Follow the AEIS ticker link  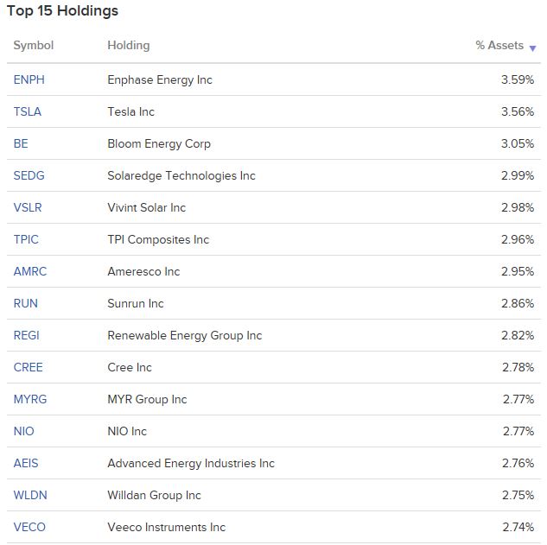coord(26,464)
